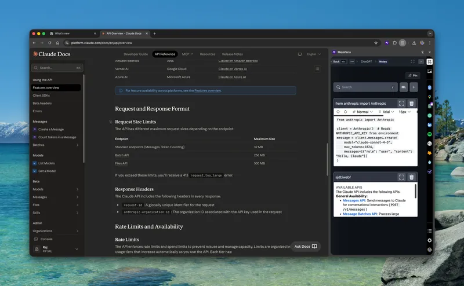Viewport: 464px width, 286px height.
Task: Open the checkmark tasks icon in MeaVana sidebar
Action: tap(430, 172)
